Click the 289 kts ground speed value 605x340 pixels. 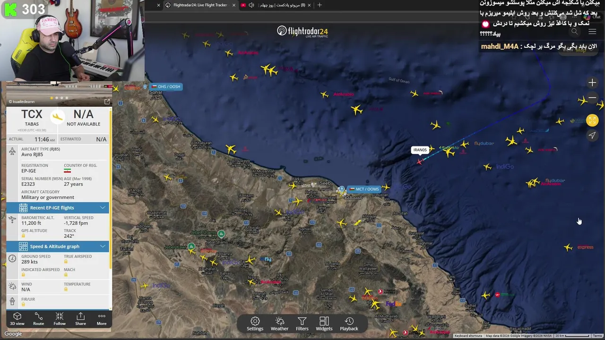click(29, 262)
